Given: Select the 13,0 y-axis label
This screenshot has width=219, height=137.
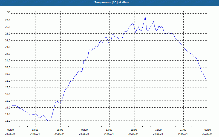Looking at the screenshot, I should click(8, 114).
